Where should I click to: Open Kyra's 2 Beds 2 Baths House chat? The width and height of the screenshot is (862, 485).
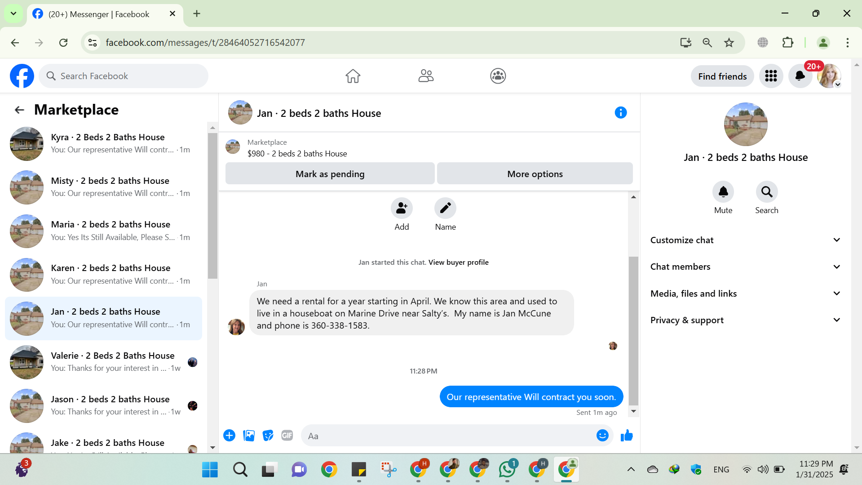click(x=104, y=143)
